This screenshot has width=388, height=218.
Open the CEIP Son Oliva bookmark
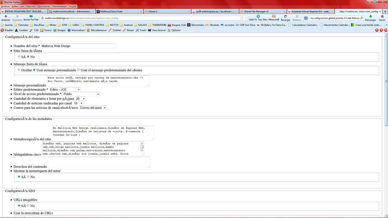(245, 25)
